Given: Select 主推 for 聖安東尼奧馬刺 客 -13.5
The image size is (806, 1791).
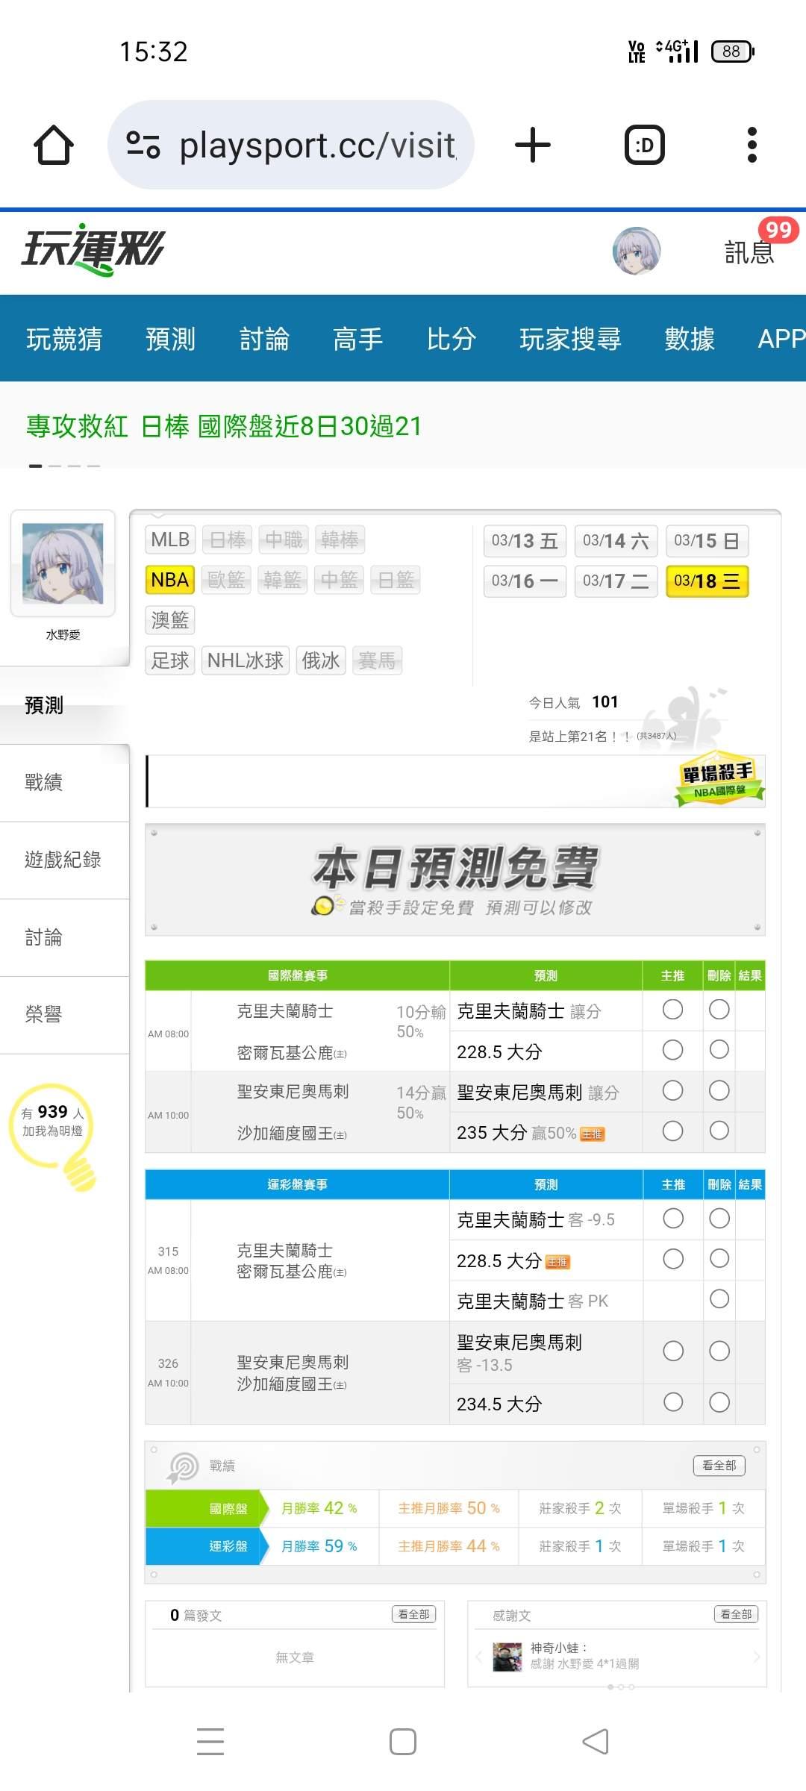Looking at the screenshot, I should click(673, 1351).
